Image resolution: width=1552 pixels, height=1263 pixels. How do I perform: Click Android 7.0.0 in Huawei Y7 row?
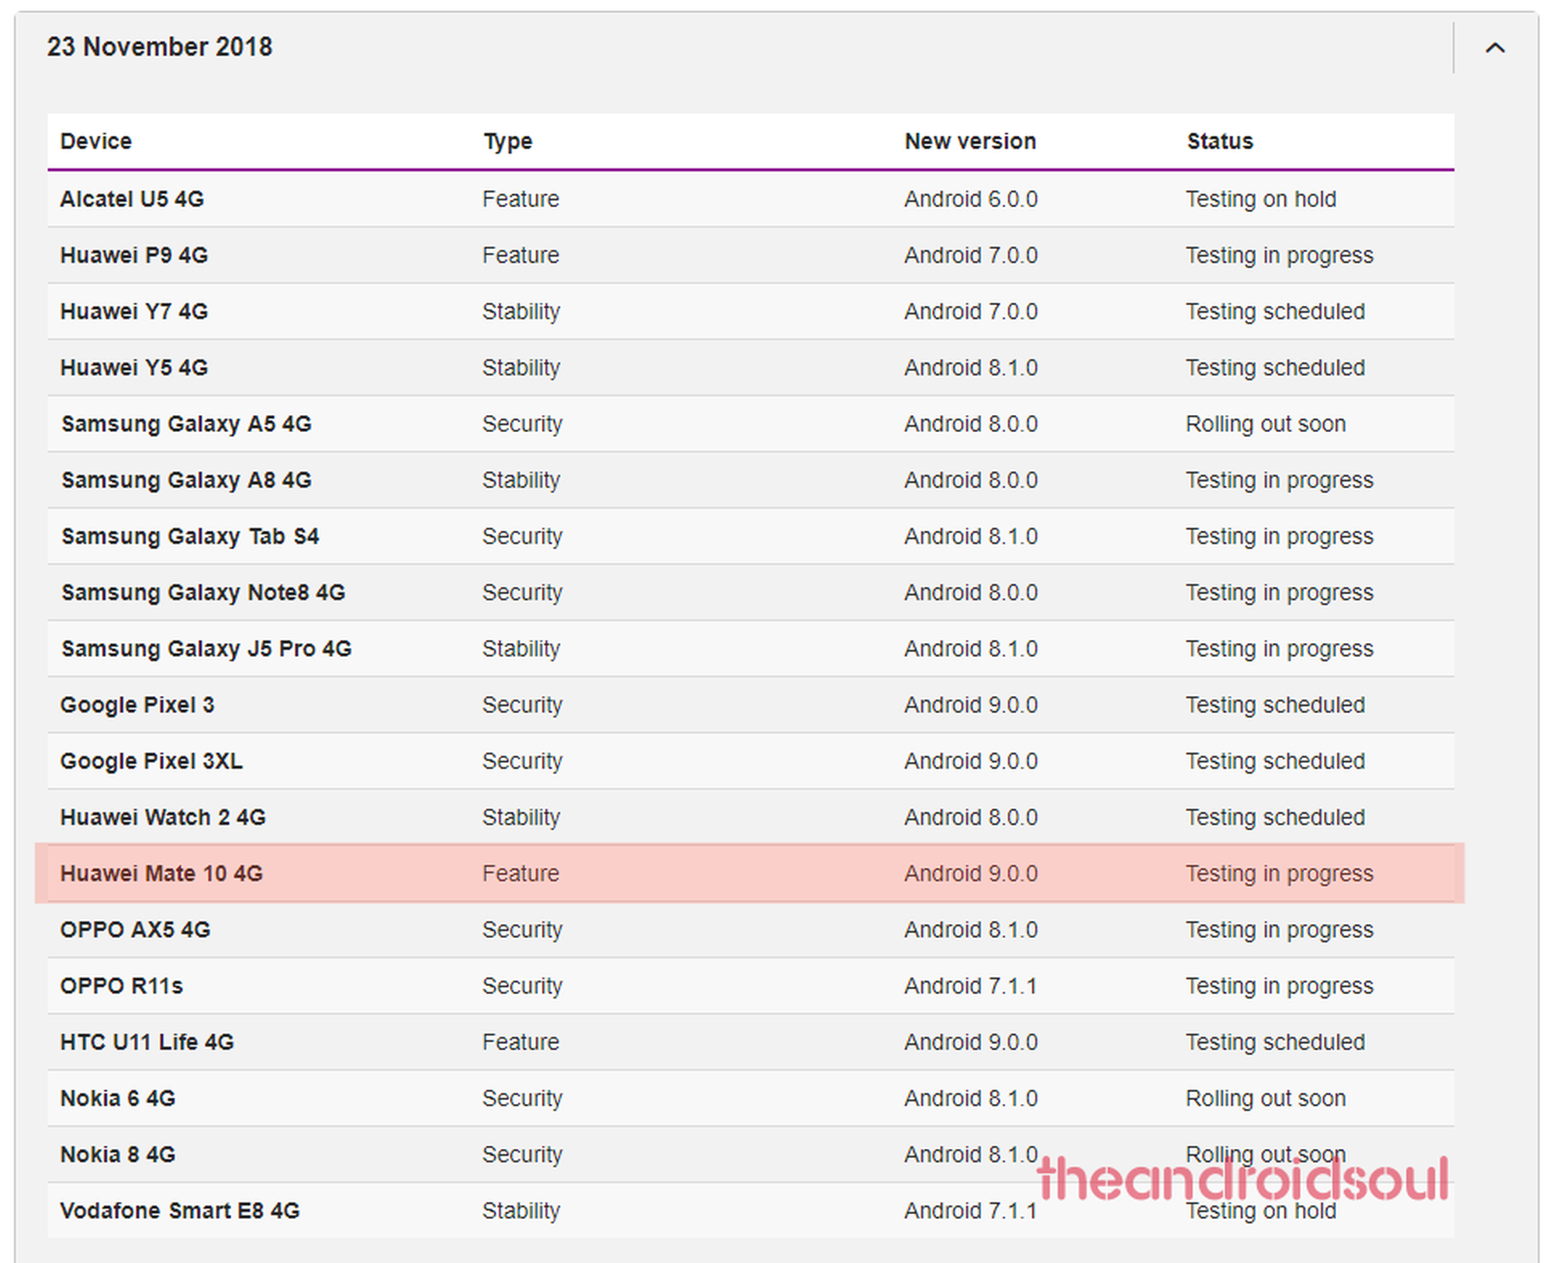click(x=971, y=312)
